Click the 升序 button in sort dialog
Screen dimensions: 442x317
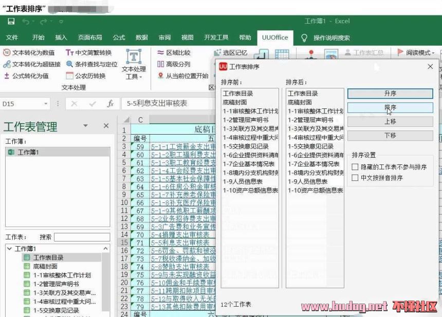pos(390,94)
